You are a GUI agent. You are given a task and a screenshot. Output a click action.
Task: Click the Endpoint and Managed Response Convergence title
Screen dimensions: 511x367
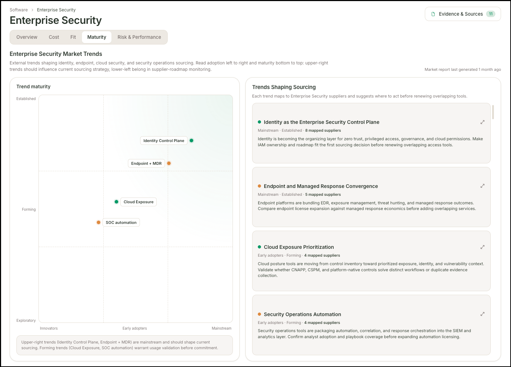(x=320, y=186)
